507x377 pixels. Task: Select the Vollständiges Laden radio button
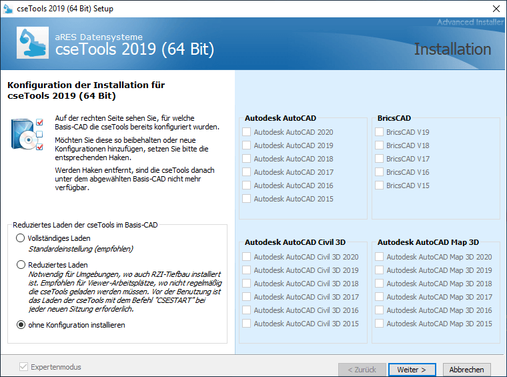(21, 238)
